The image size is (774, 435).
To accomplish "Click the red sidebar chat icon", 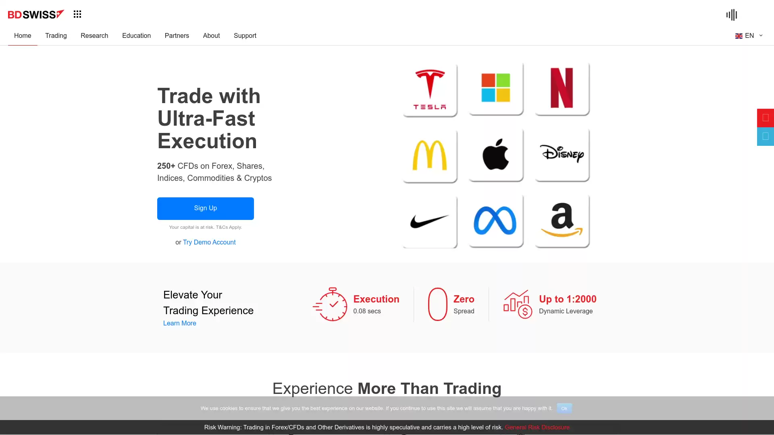I will tap(765, 117).
